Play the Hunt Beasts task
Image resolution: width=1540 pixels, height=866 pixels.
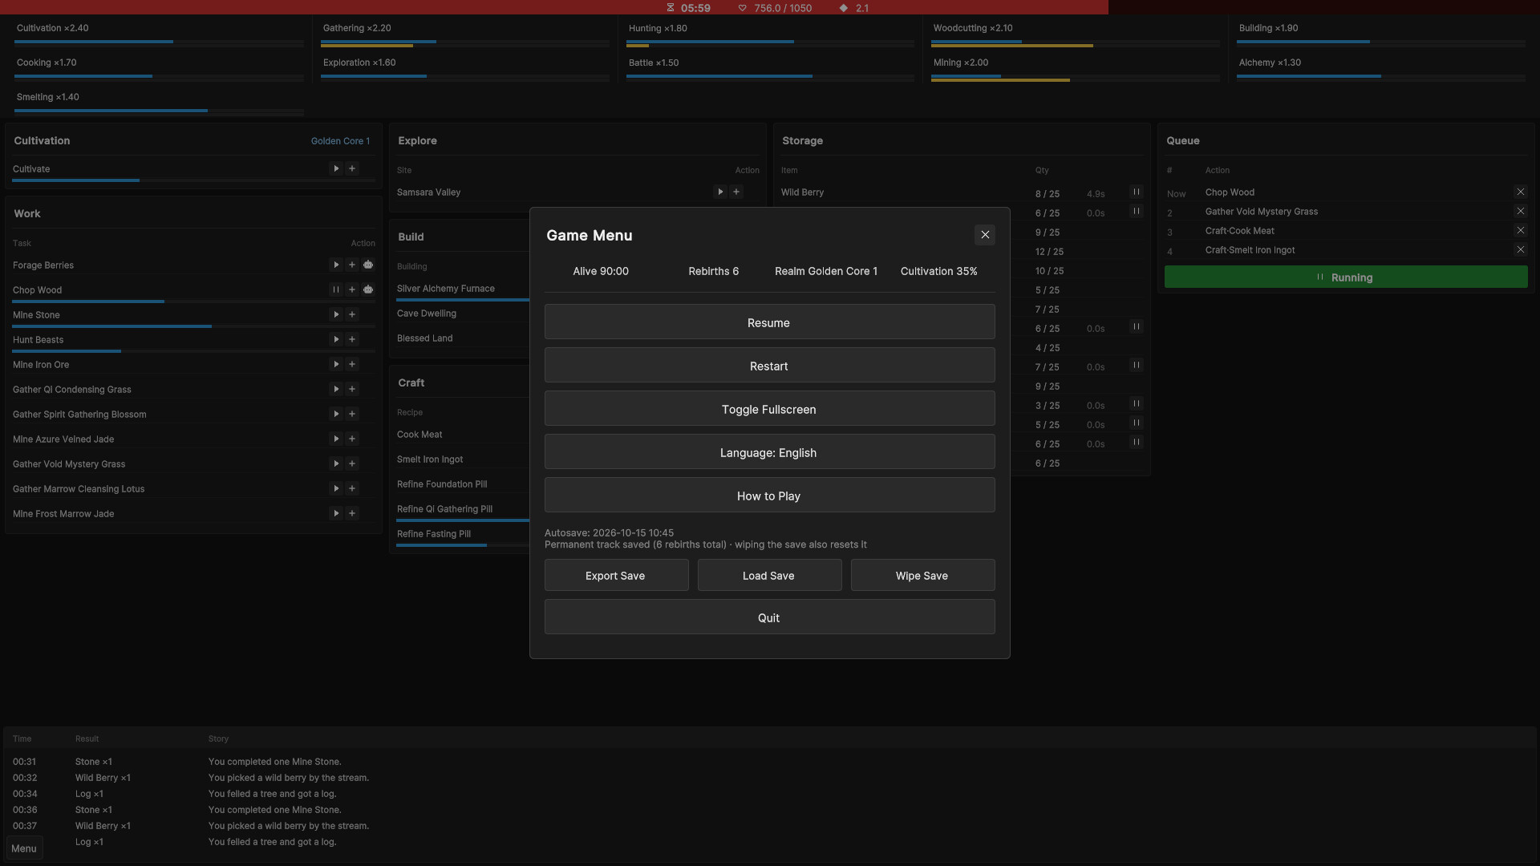click(336, 339)
